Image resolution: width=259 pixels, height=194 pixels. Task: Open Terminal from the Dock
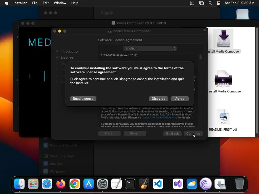click(130, 184)
